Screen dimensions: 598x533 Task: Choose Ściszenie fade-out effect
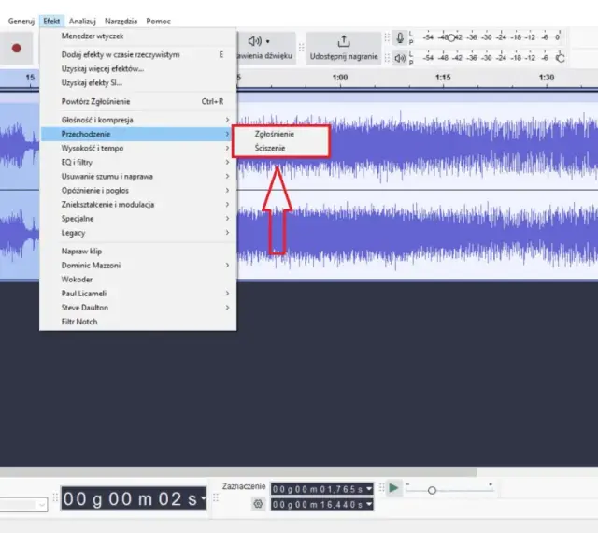tap(280, 148)
